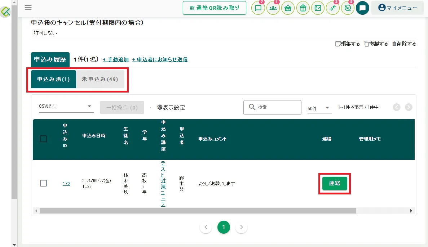Click the table horizontal scrollbar thumb
428x247 pixels.
pos(198,211)
